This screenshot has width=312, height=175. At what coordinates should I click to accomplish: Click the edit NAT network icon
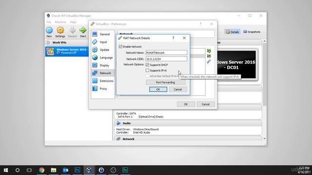click(209, 62)
